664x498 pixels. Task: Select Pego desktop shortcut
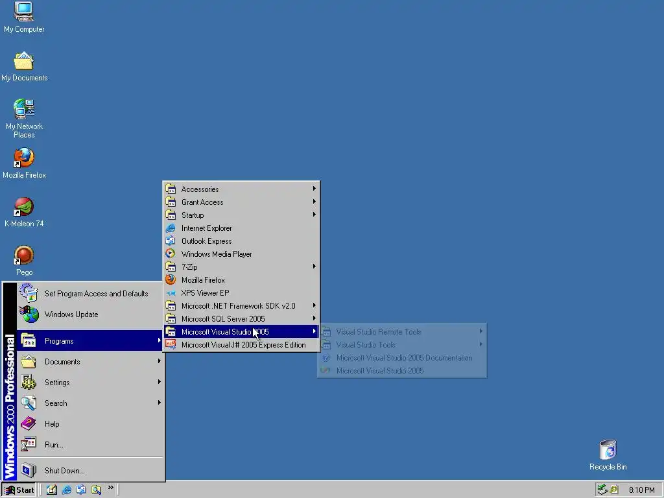pos(24,261)
